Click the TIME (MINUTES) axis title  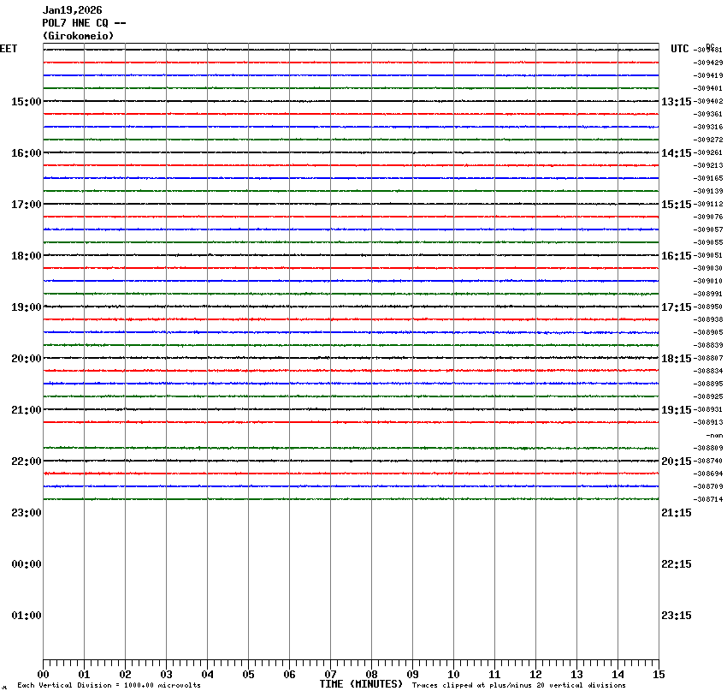(361, 684)
